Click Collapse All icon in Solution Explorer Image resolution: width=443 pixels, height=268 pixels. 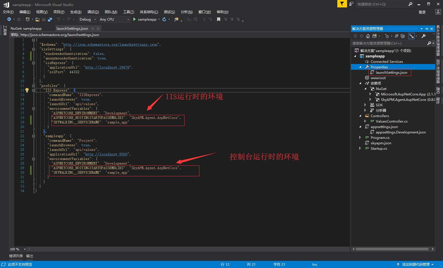pyautogui.click(x=396, y=36)
